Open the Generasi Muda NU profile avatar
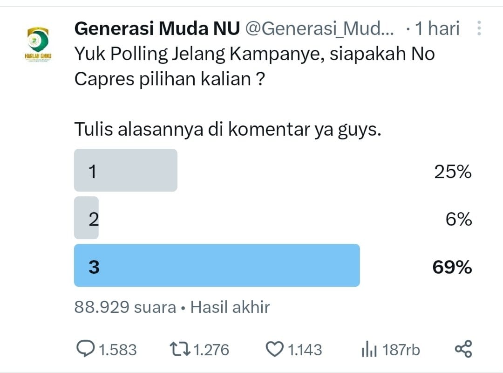Screen dimensions: 503x373 point(38,44)
